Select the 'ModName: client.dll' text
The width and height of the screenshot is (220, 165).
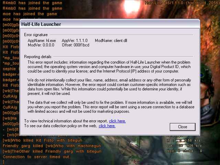point(111,41)
